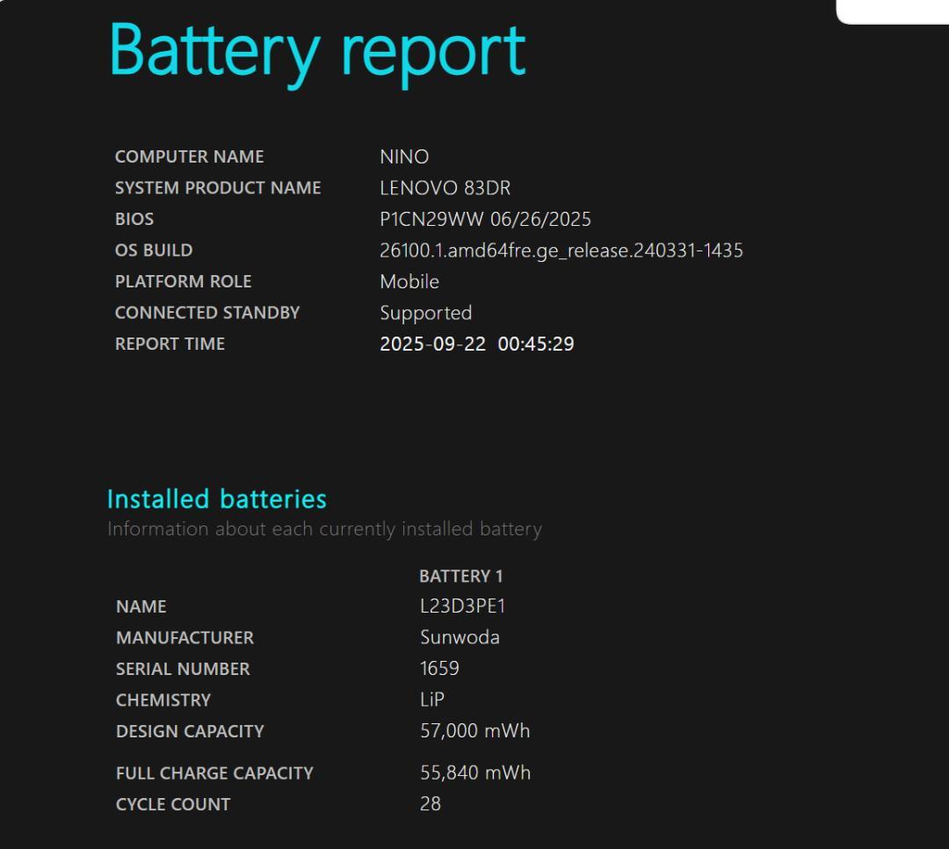Image resolution: width=949 pixels, height=849 pixels.
Task: Select the REPORT TIME timestamp
Action: click(x=476, y=344)
